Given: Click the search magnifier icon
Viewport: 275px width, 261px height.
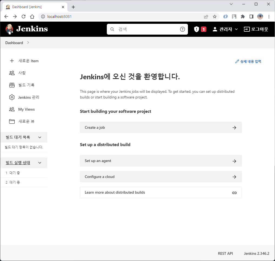Looking at the screenshot, I should (112, 29).
